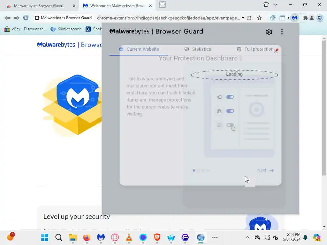Open Browser Guard settings gear
Viewport: 327px width, 245px height.
point(269,32)
